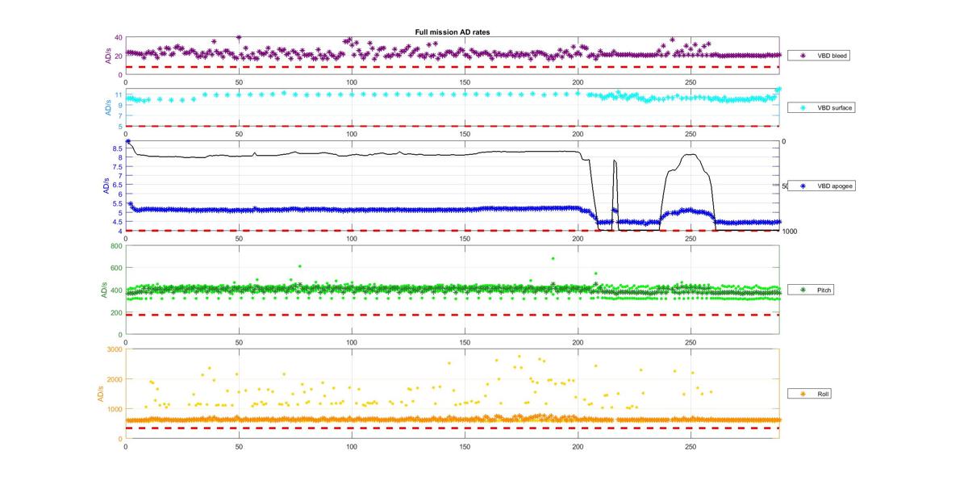Screen dimensions: 968x493
Task: Click the 200 x-axis tick under VBD surface plot
Action: [x=578, y=133]
